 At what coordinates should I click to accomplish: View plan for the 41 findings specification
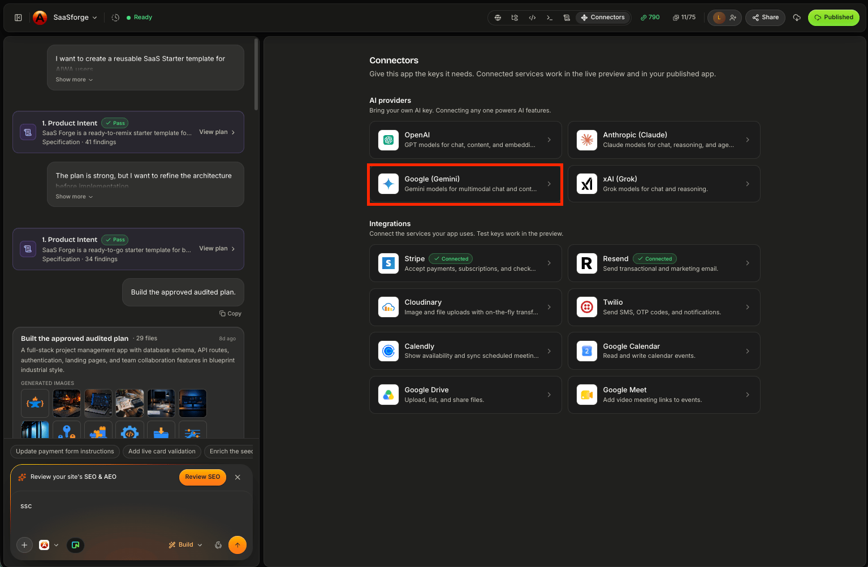click(x=217, y=132)
